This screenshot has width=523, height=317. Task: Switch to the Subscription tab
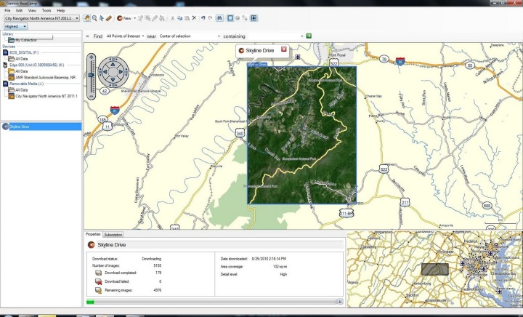(x=113, y=235)
